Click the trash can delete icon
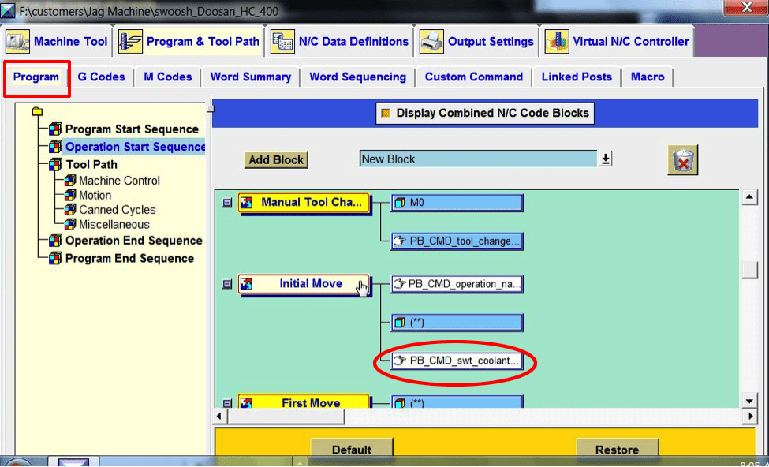This screenshot has width=769, height=467. 681,160
